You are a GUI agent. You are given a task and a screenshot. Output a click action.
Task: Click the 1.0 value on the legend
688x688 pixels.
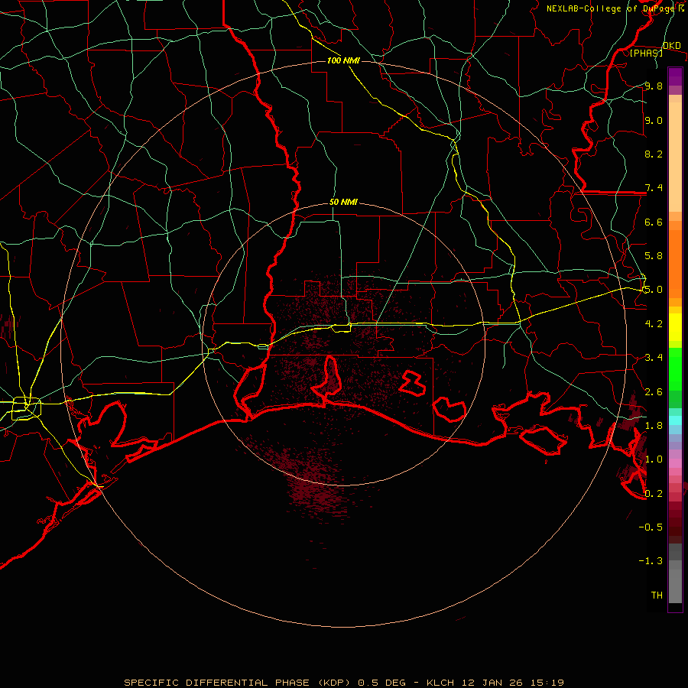click(x=654, y=459)
